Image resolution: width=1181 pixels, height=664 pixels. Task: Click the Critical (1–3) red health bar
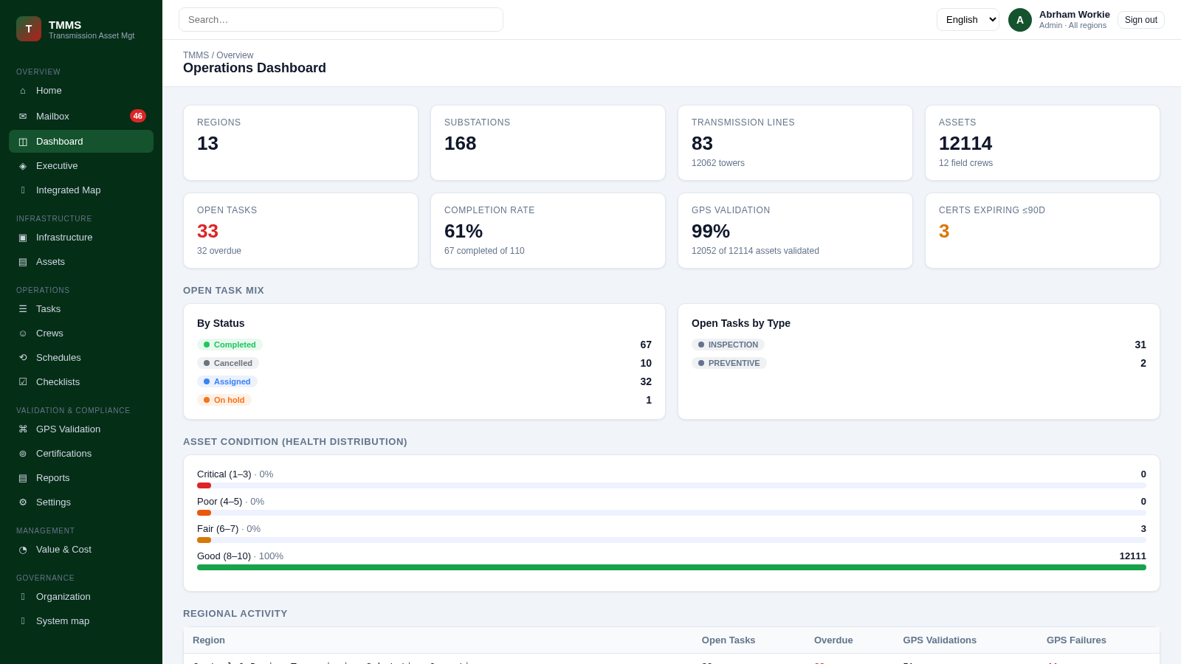(x=204, y=485)
